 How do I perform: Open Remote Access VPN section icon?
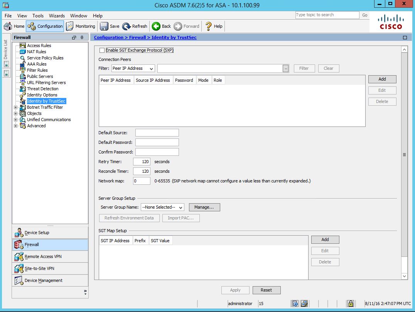pyautogui.click(x=19, y=256)
